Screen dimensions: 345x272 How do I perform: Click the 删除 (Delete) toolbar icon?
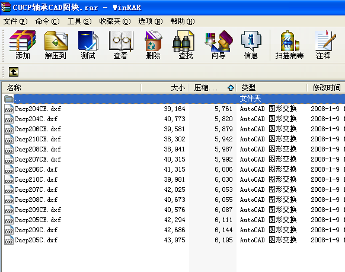click(153, 45)
